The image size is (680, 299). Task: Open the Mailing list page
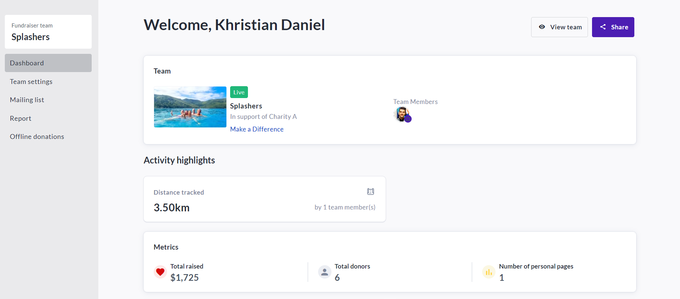click(x=27, y=100)
